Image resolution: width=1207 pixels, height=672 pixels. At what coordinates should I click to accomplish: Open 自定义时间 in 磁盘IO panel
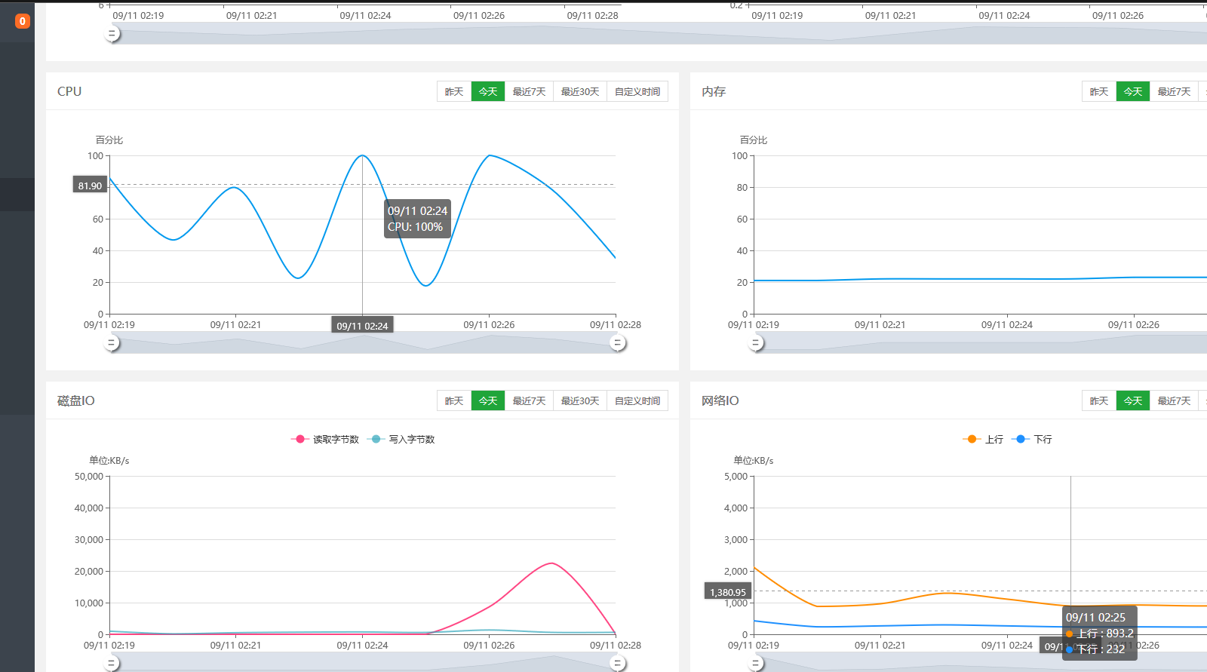[637, 400]
